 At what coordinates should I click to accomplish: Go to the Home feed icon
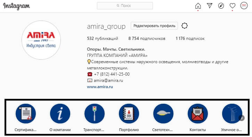[x=198, y=6]
